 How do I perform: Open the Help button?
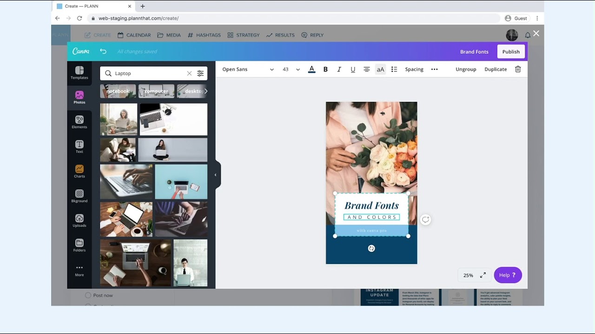click(x=508, y=275)
